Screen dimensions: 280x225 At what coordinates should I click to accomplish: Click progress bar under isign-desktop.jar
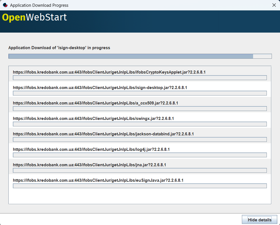pyautogui.click(x=140, y=93)
